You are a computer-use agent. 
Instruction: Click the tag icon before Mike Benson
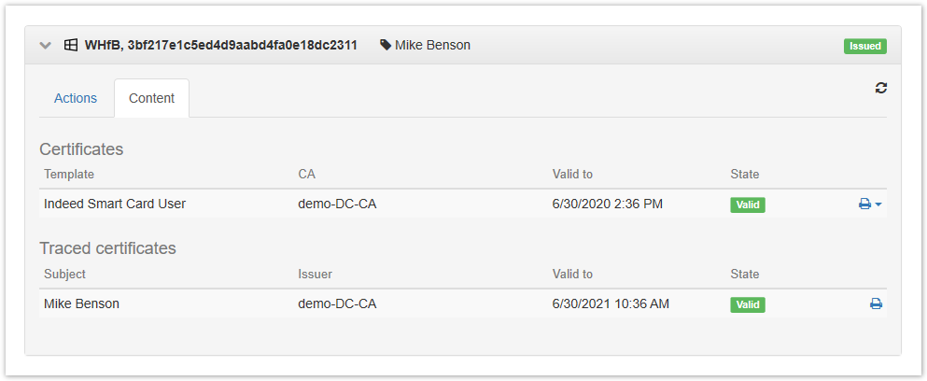click(x=386, y=45)
